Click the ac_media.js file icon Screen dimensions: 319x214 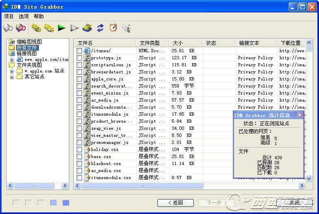87,100
